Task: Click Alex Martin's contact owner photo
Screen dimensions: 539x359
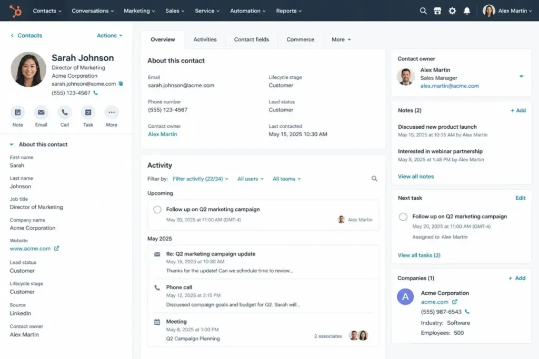Action: click(x=406, y=76)
